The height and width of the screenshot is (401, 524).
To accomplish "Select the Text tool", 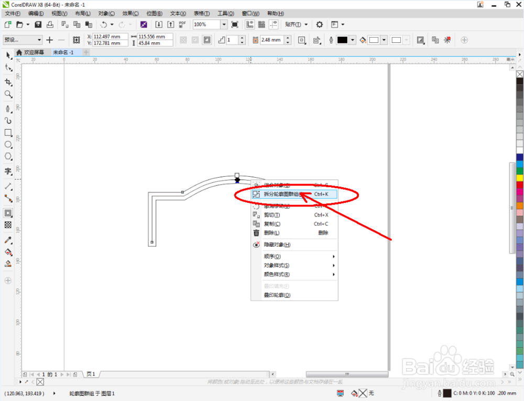I will (8, 171).
